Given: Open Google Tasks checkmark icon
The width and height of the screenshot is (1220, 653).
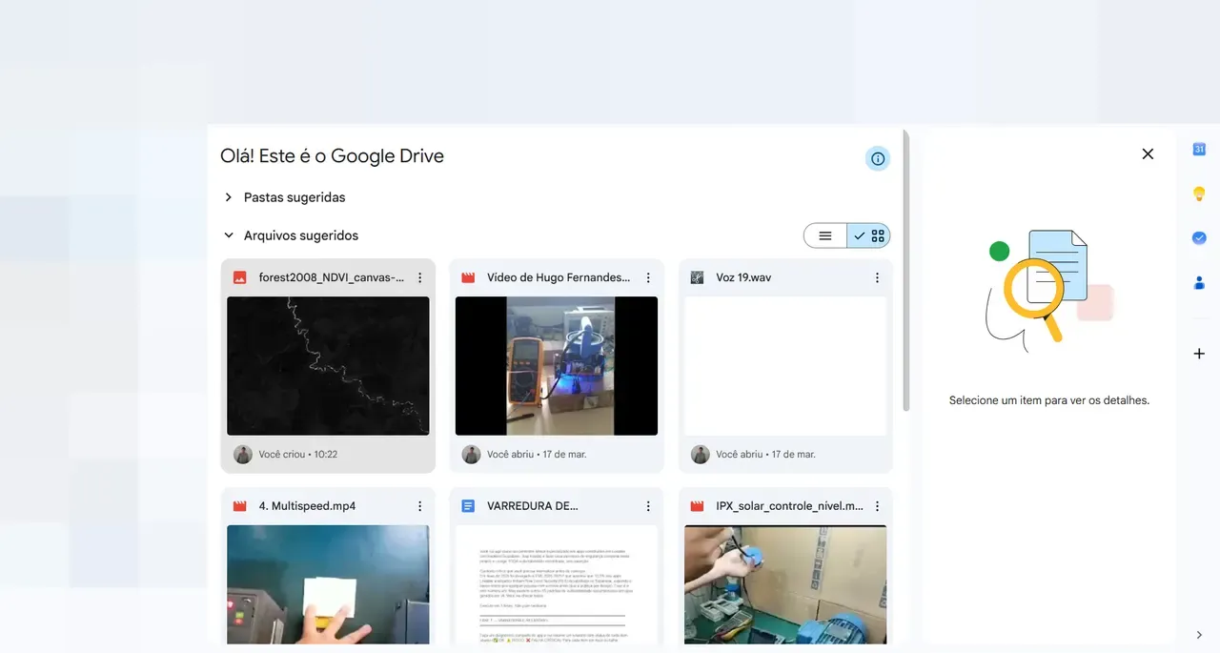Looking at the screenshot, I should coord(1199,237).
